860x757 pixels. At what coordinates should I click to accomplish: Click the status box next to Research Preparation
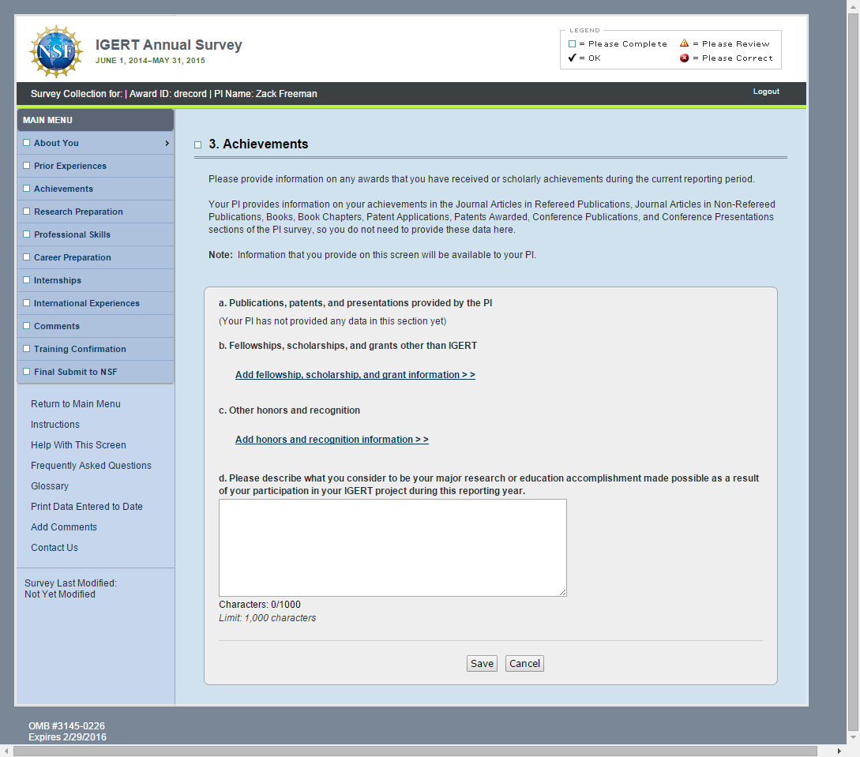[26, 211]
